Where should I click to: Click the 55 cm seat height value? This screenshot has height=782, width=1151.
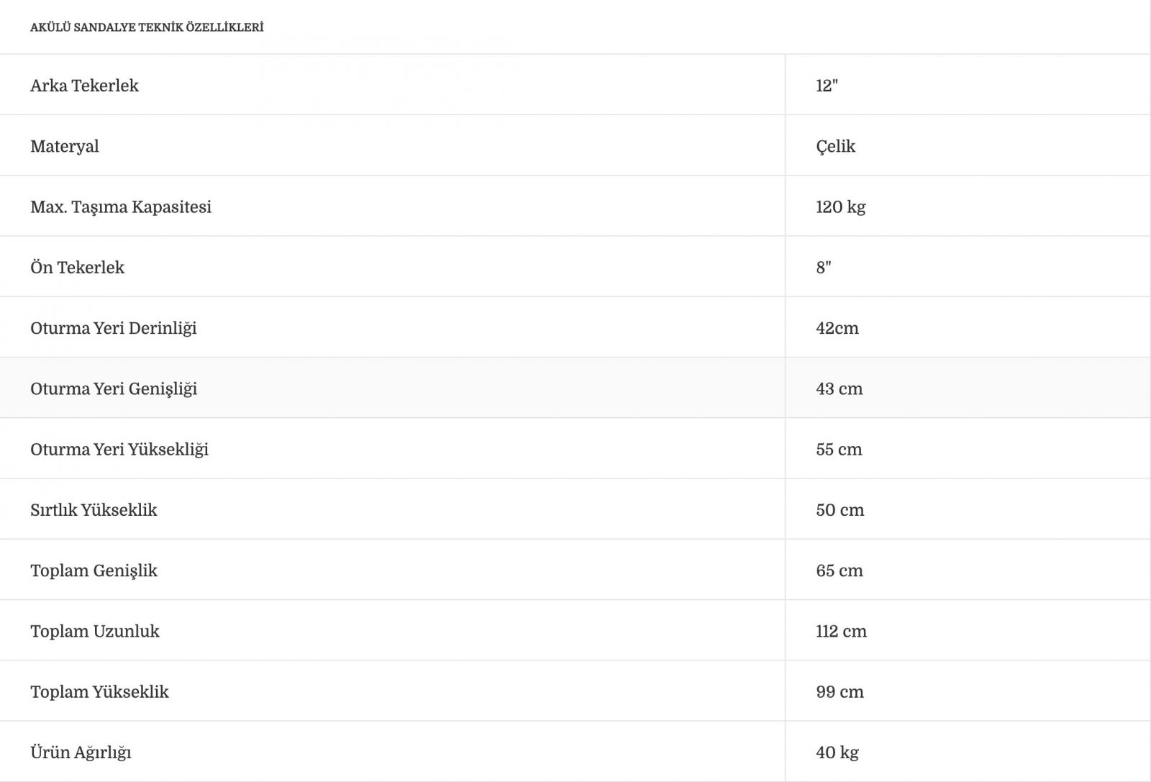(x=839, y=450)
